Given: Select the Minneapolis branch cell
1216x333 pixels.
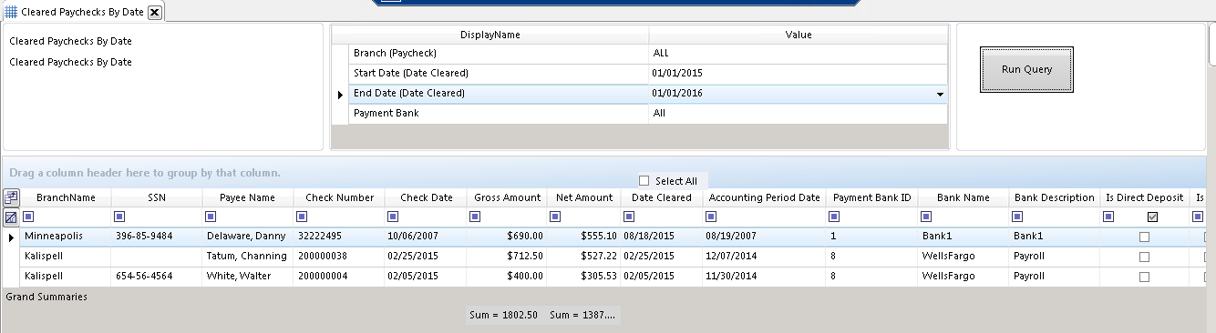Looking at the screenshot, I should click(66, 237).
